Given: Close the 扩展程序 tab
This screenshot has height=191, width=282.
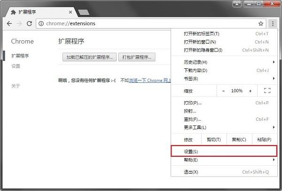Looking at the screenshot, I should (70, 12).
